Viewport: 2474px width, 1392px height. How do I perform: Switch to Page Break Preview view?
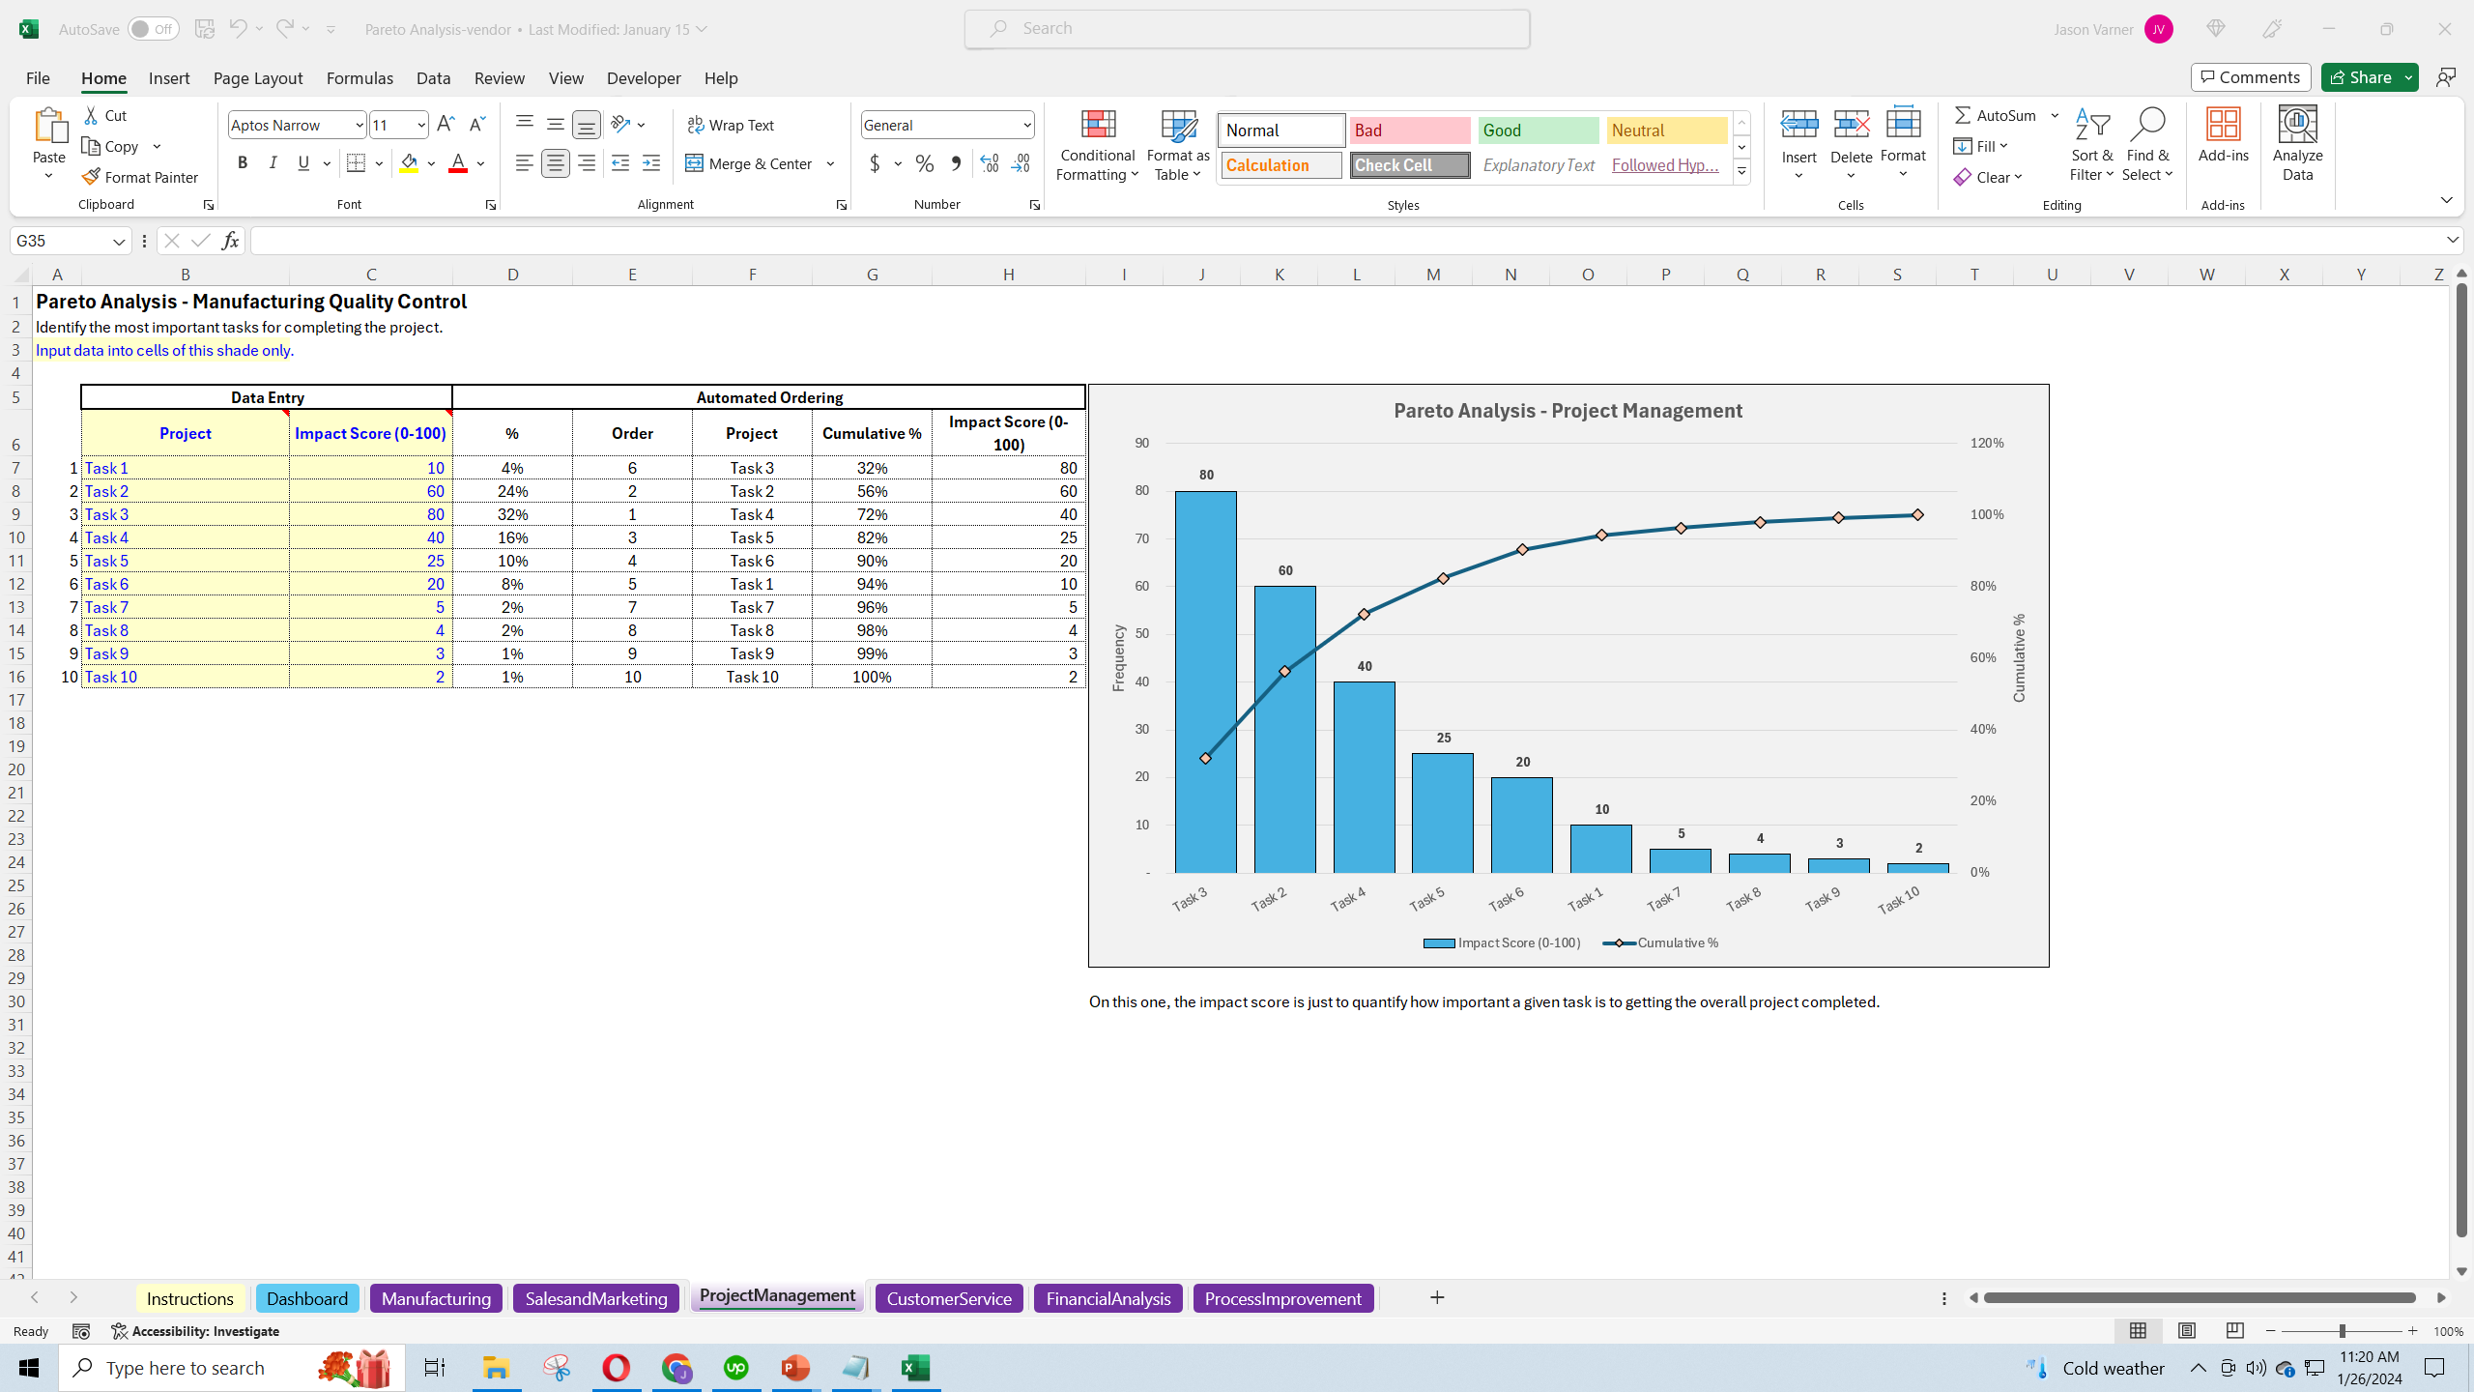pos(2234,1331)
